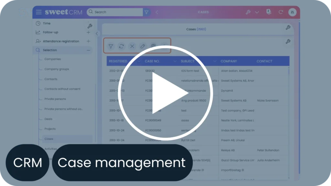331x186 pixels.
Task: Select the pencil edit tool
Action: click(143, 46)
